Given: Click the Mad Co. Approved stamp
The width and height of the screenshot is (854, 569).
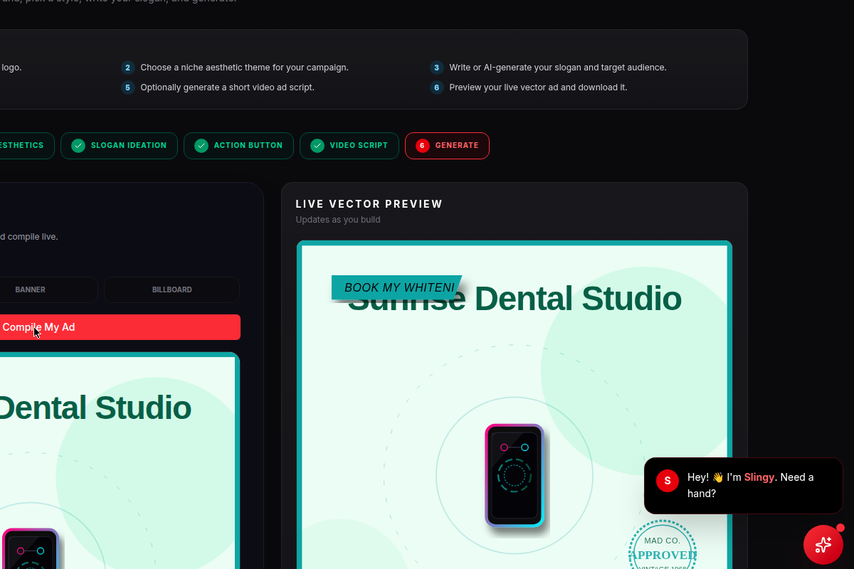Looking at the screenshot, I should (663, 546).
